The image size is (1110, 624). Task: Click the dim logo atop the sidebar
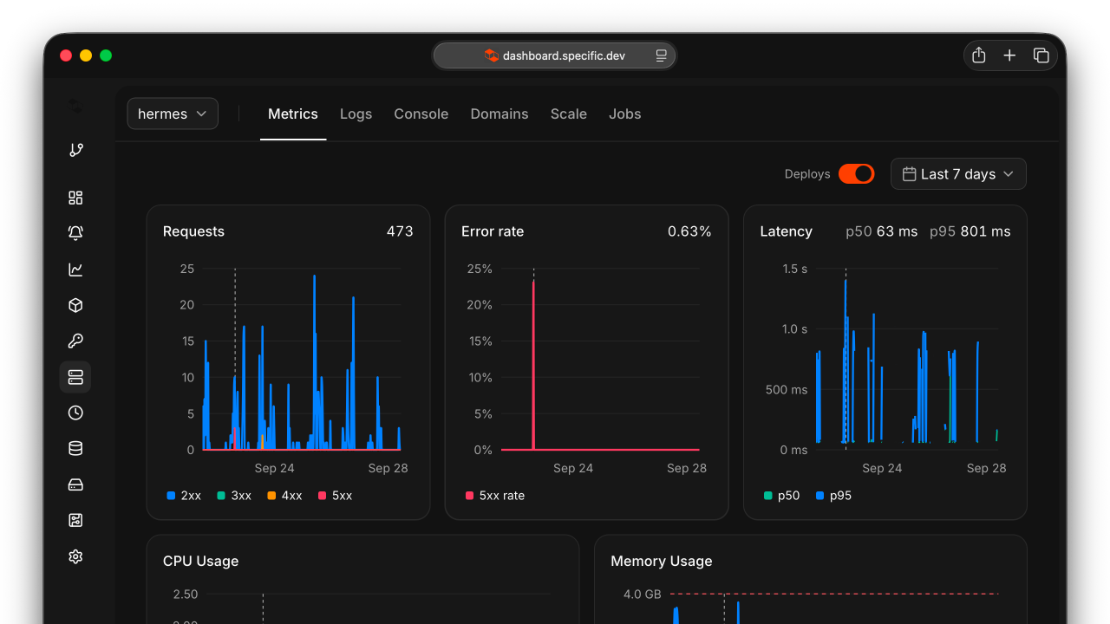pyautogui.click(x=75, y=106)
